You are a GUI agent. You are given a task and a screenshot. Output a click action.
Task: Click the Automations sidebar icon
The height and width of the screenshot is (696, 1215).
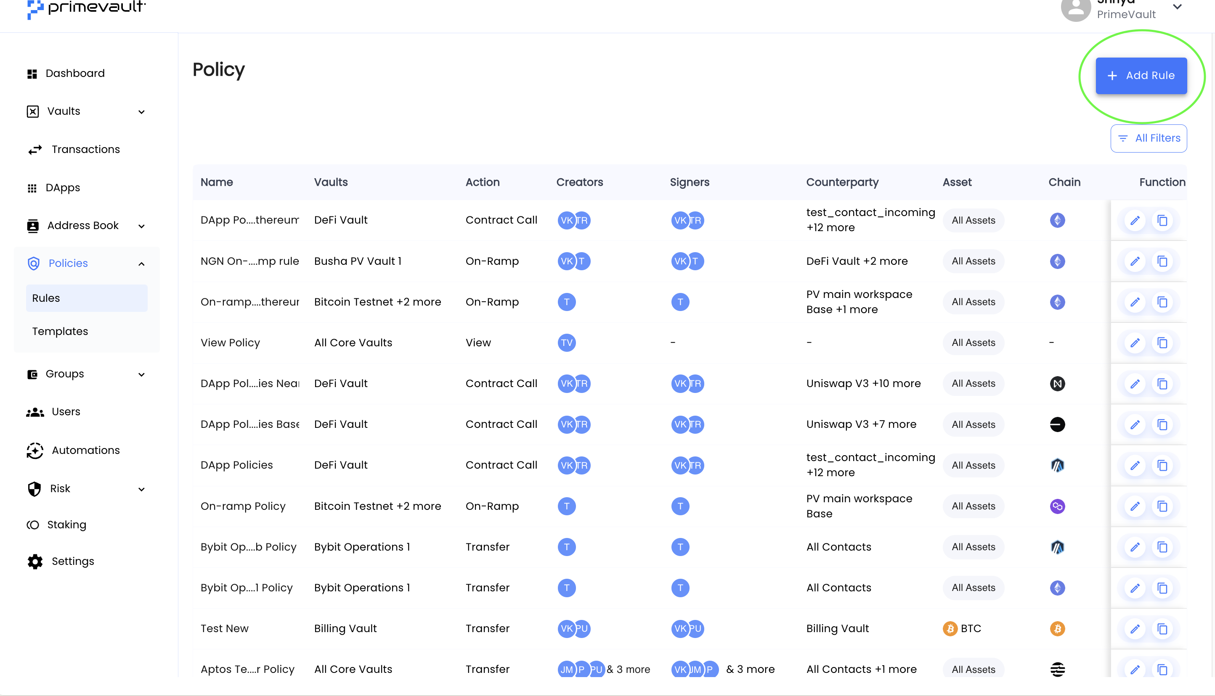point(35,450)
